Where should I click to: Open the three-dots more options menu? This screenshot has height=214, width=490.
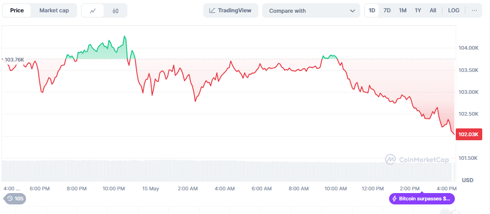[x=474, y=10]
